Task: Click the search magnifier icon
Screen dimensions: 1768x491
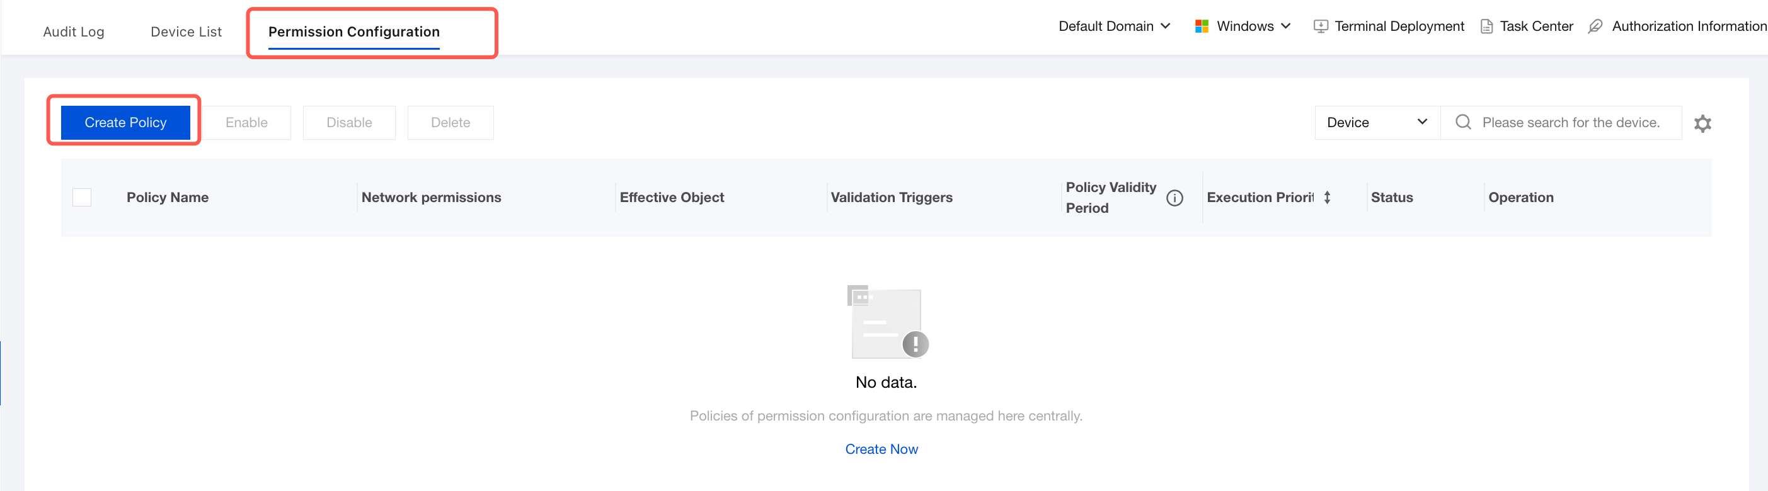Action: coord(1462,122)
